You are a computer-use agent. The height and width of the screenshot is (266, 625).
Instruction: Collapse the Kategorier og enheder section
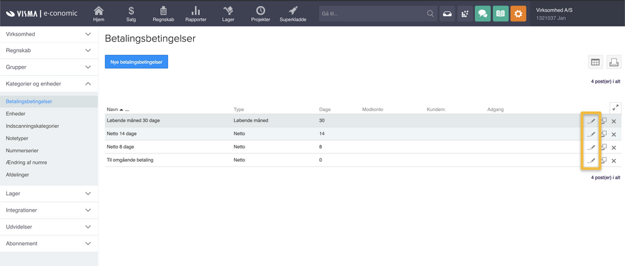coord(49,84)
